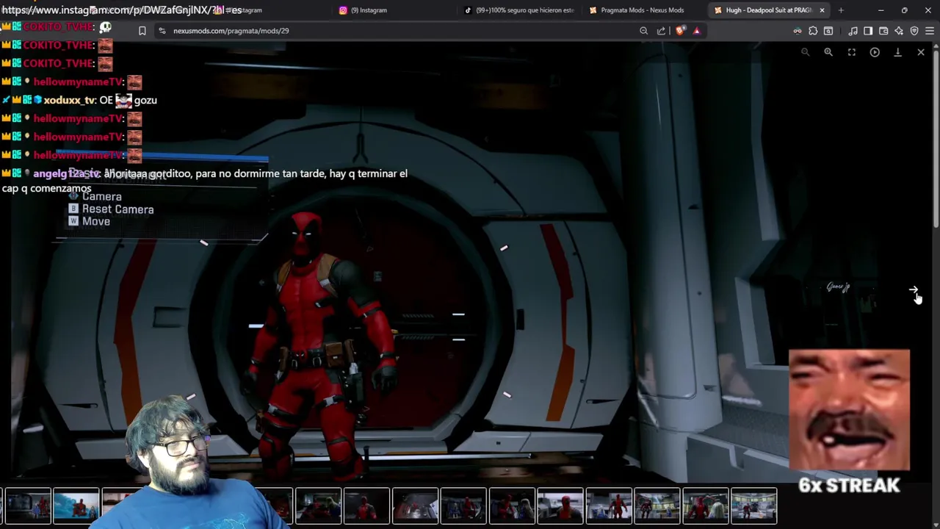Download the current gallery image
The image size is (940, 529).
(x=897, y=52)
